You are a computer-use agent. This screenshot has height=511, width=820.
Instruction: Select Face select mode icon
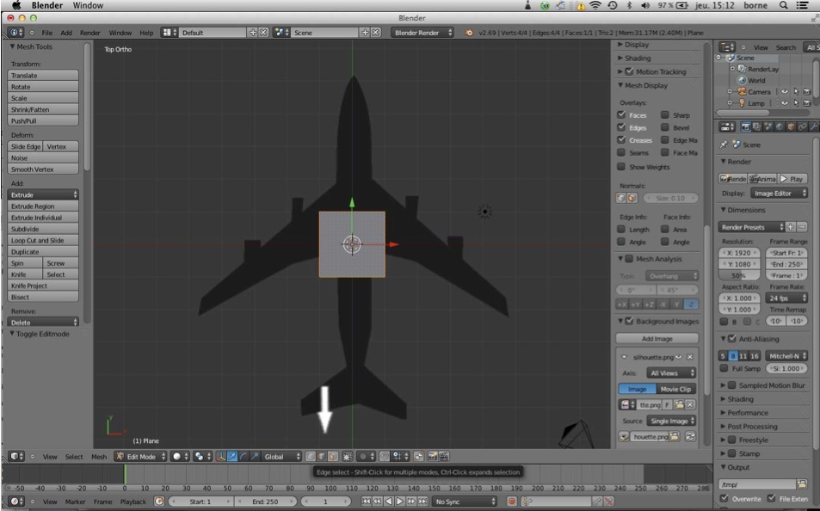(333, 456)
